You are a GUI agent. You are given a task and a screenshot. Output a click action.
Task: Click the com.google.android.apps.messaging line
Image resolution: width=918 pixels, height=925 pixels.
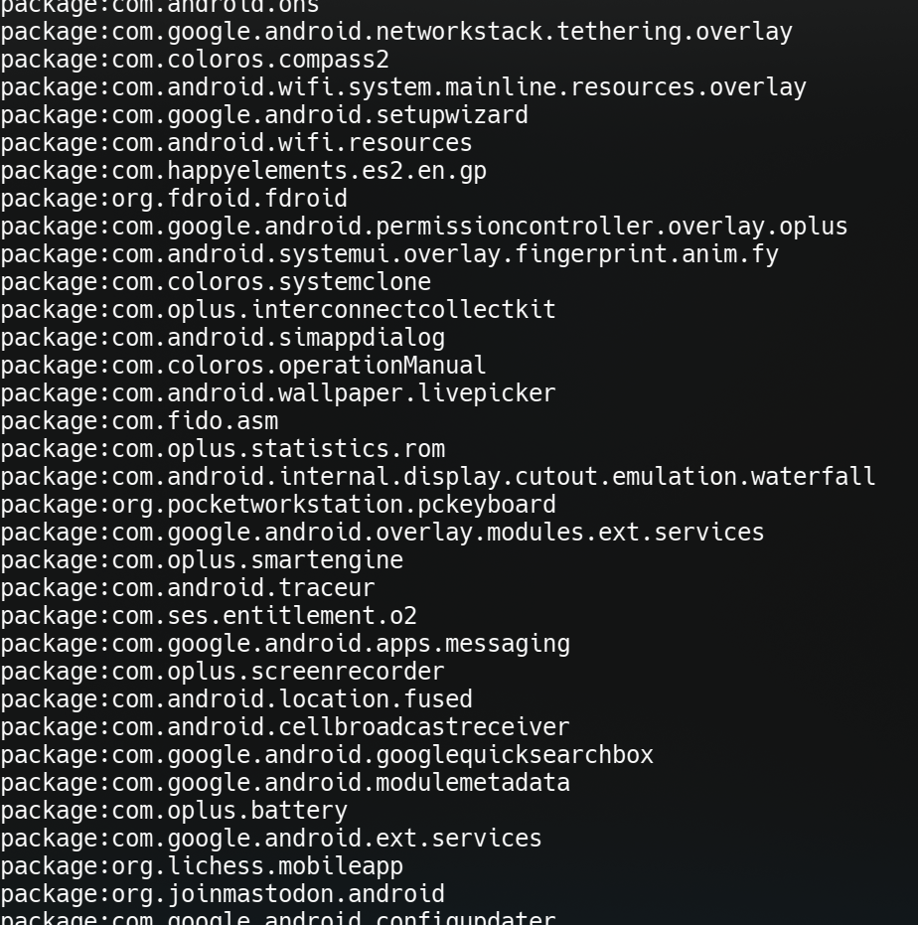(x=285, y=644)
